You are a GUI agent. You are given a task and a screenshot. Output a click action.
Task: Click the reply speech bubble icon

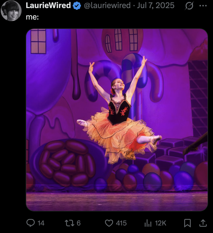click(x=30, y=223)
